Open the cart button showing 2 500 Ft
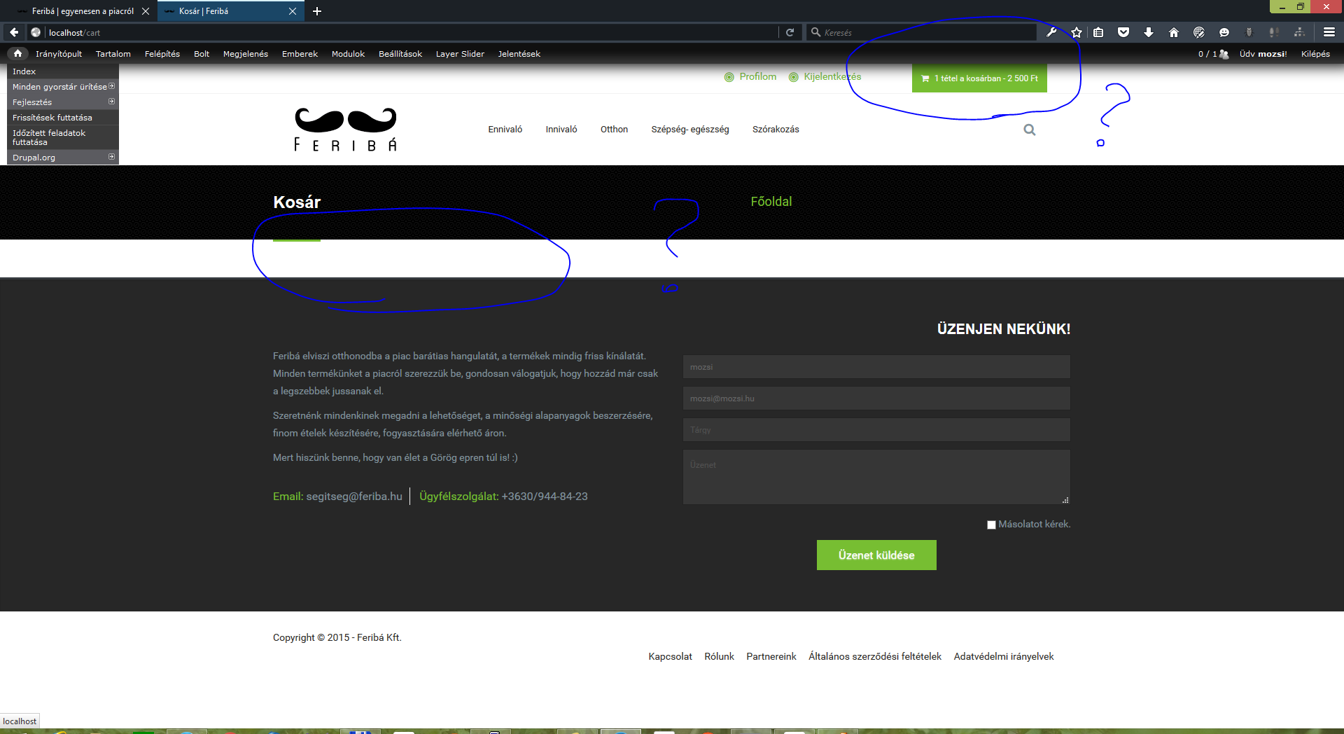1344x734 pixels. (x=979, y=78)
